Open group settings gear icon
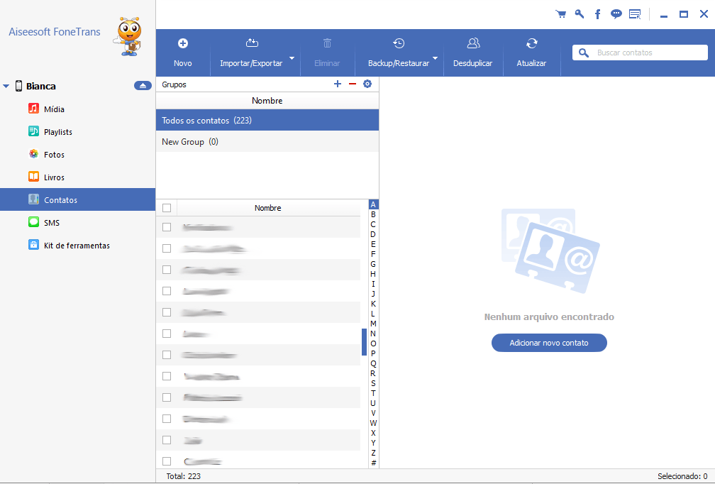This screenshot has height=484, width=715. (x=367, y=84)
